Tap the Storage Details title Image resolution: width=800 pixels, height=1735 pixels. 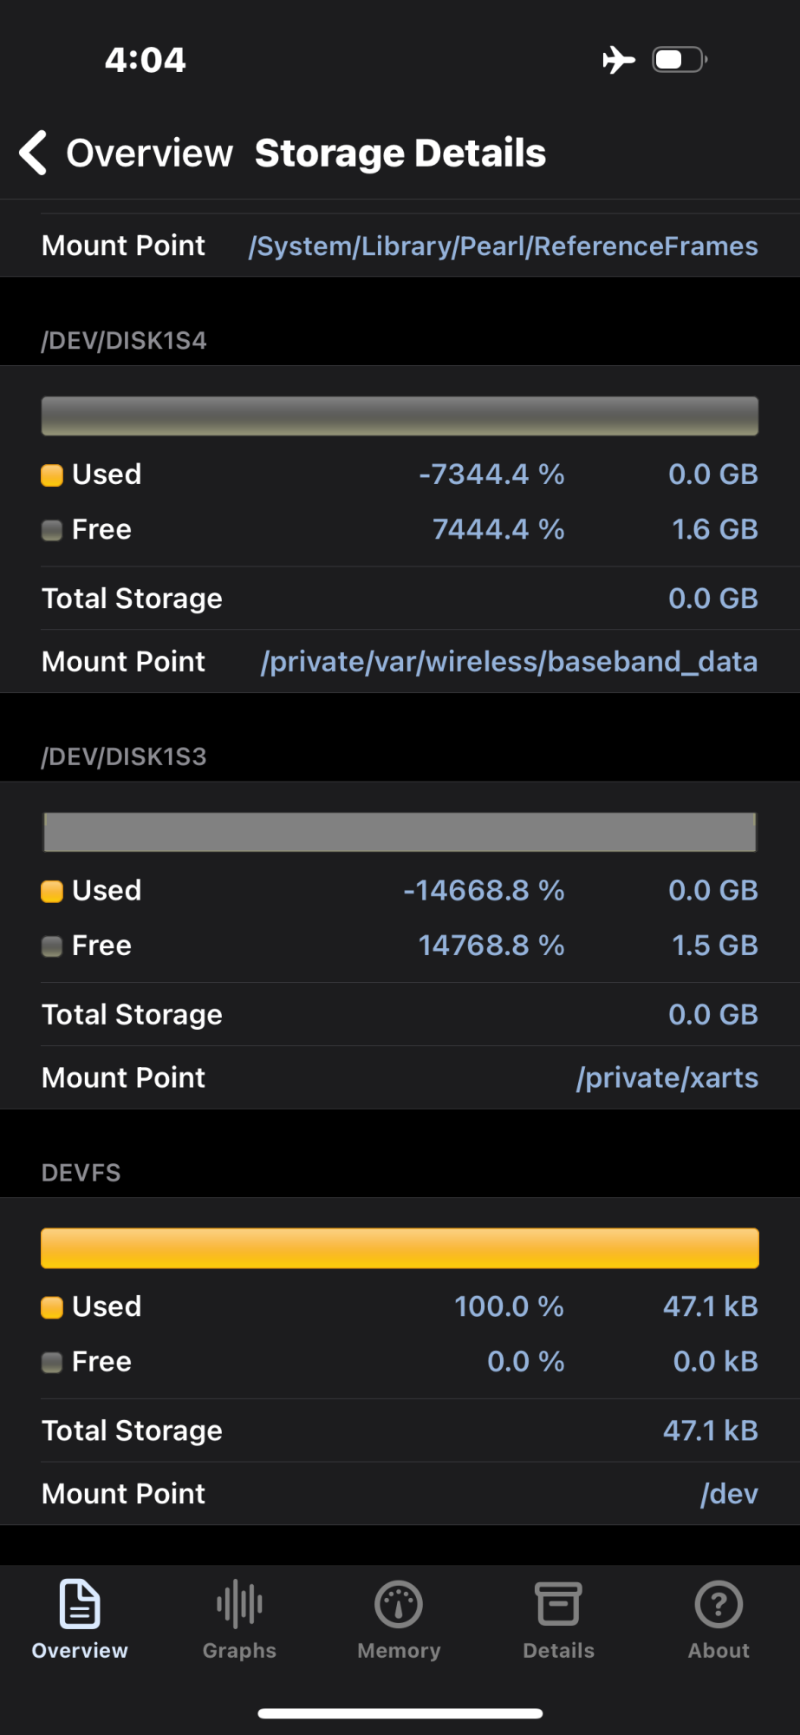(x=400, y=154)
